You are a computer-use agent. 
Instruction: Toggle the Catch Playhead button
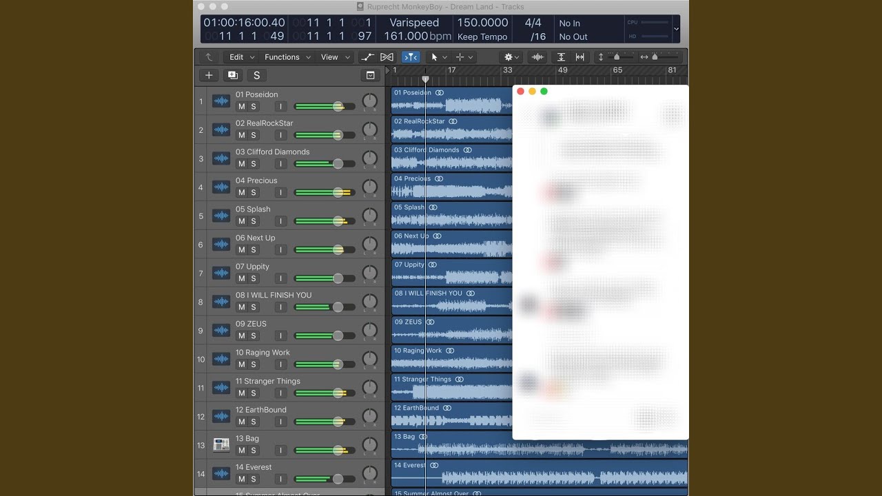[x=411, y=57]
